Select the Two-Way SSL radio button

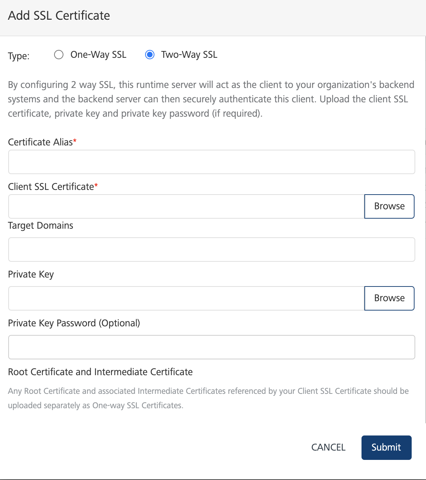150,55
